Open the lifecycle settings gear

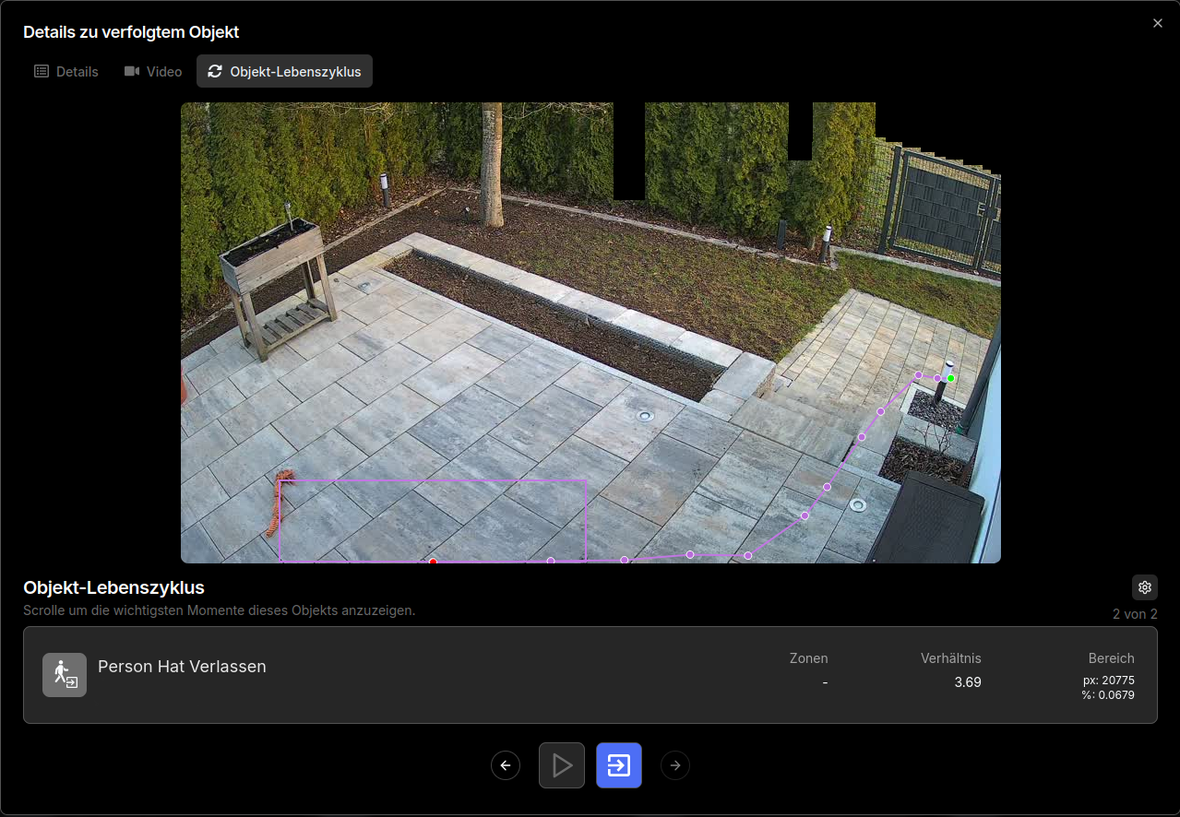[x=1144, y=587]
